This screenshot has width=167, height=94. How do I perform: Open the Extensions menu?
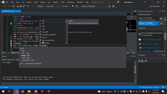click(x=70, y=2)
